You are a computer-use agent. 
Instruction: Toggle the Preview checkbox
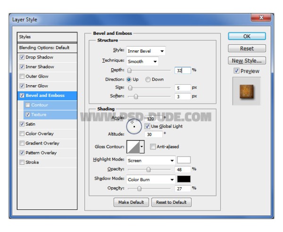[x=236, y=71]
